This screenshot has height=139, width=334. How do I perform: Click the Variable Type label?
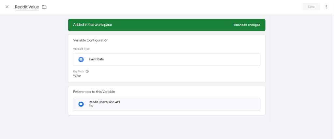point(81,49)
